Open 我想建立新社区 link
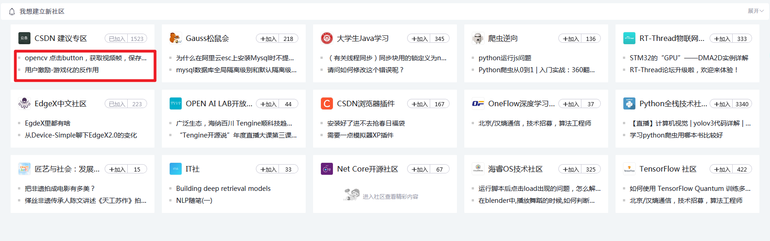The height and width of the screenshot is (241, 770). click(42, 11)
